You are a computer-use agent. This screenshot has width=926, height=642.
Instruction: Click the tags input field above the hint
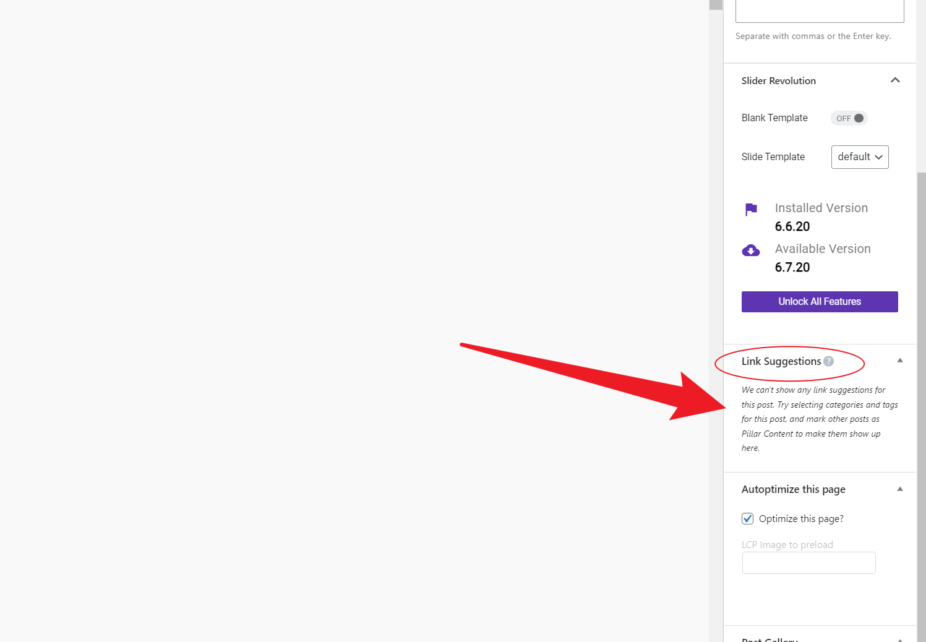pyautogui.click(x=820, y=11)
